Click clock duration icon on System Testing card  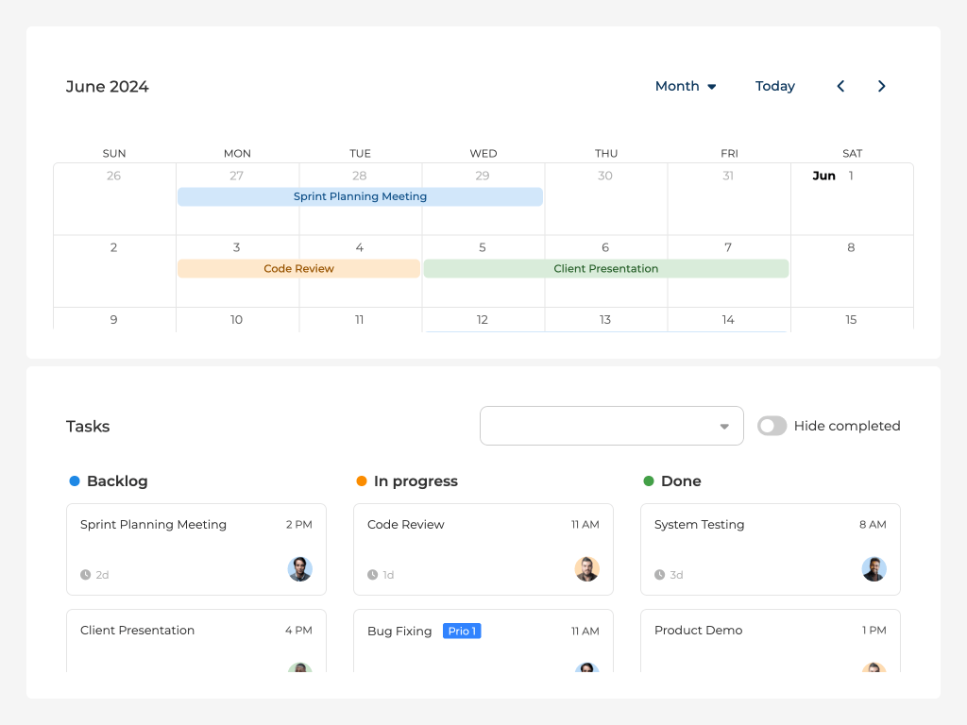click(x=660, y=575)
